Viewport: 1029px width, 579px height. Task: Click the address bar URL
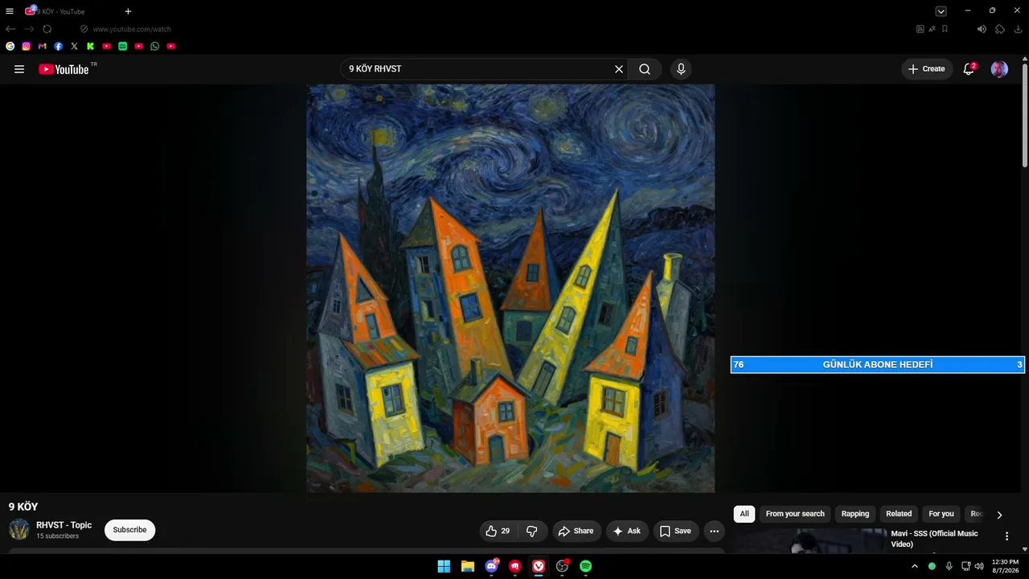coord(132,29)
